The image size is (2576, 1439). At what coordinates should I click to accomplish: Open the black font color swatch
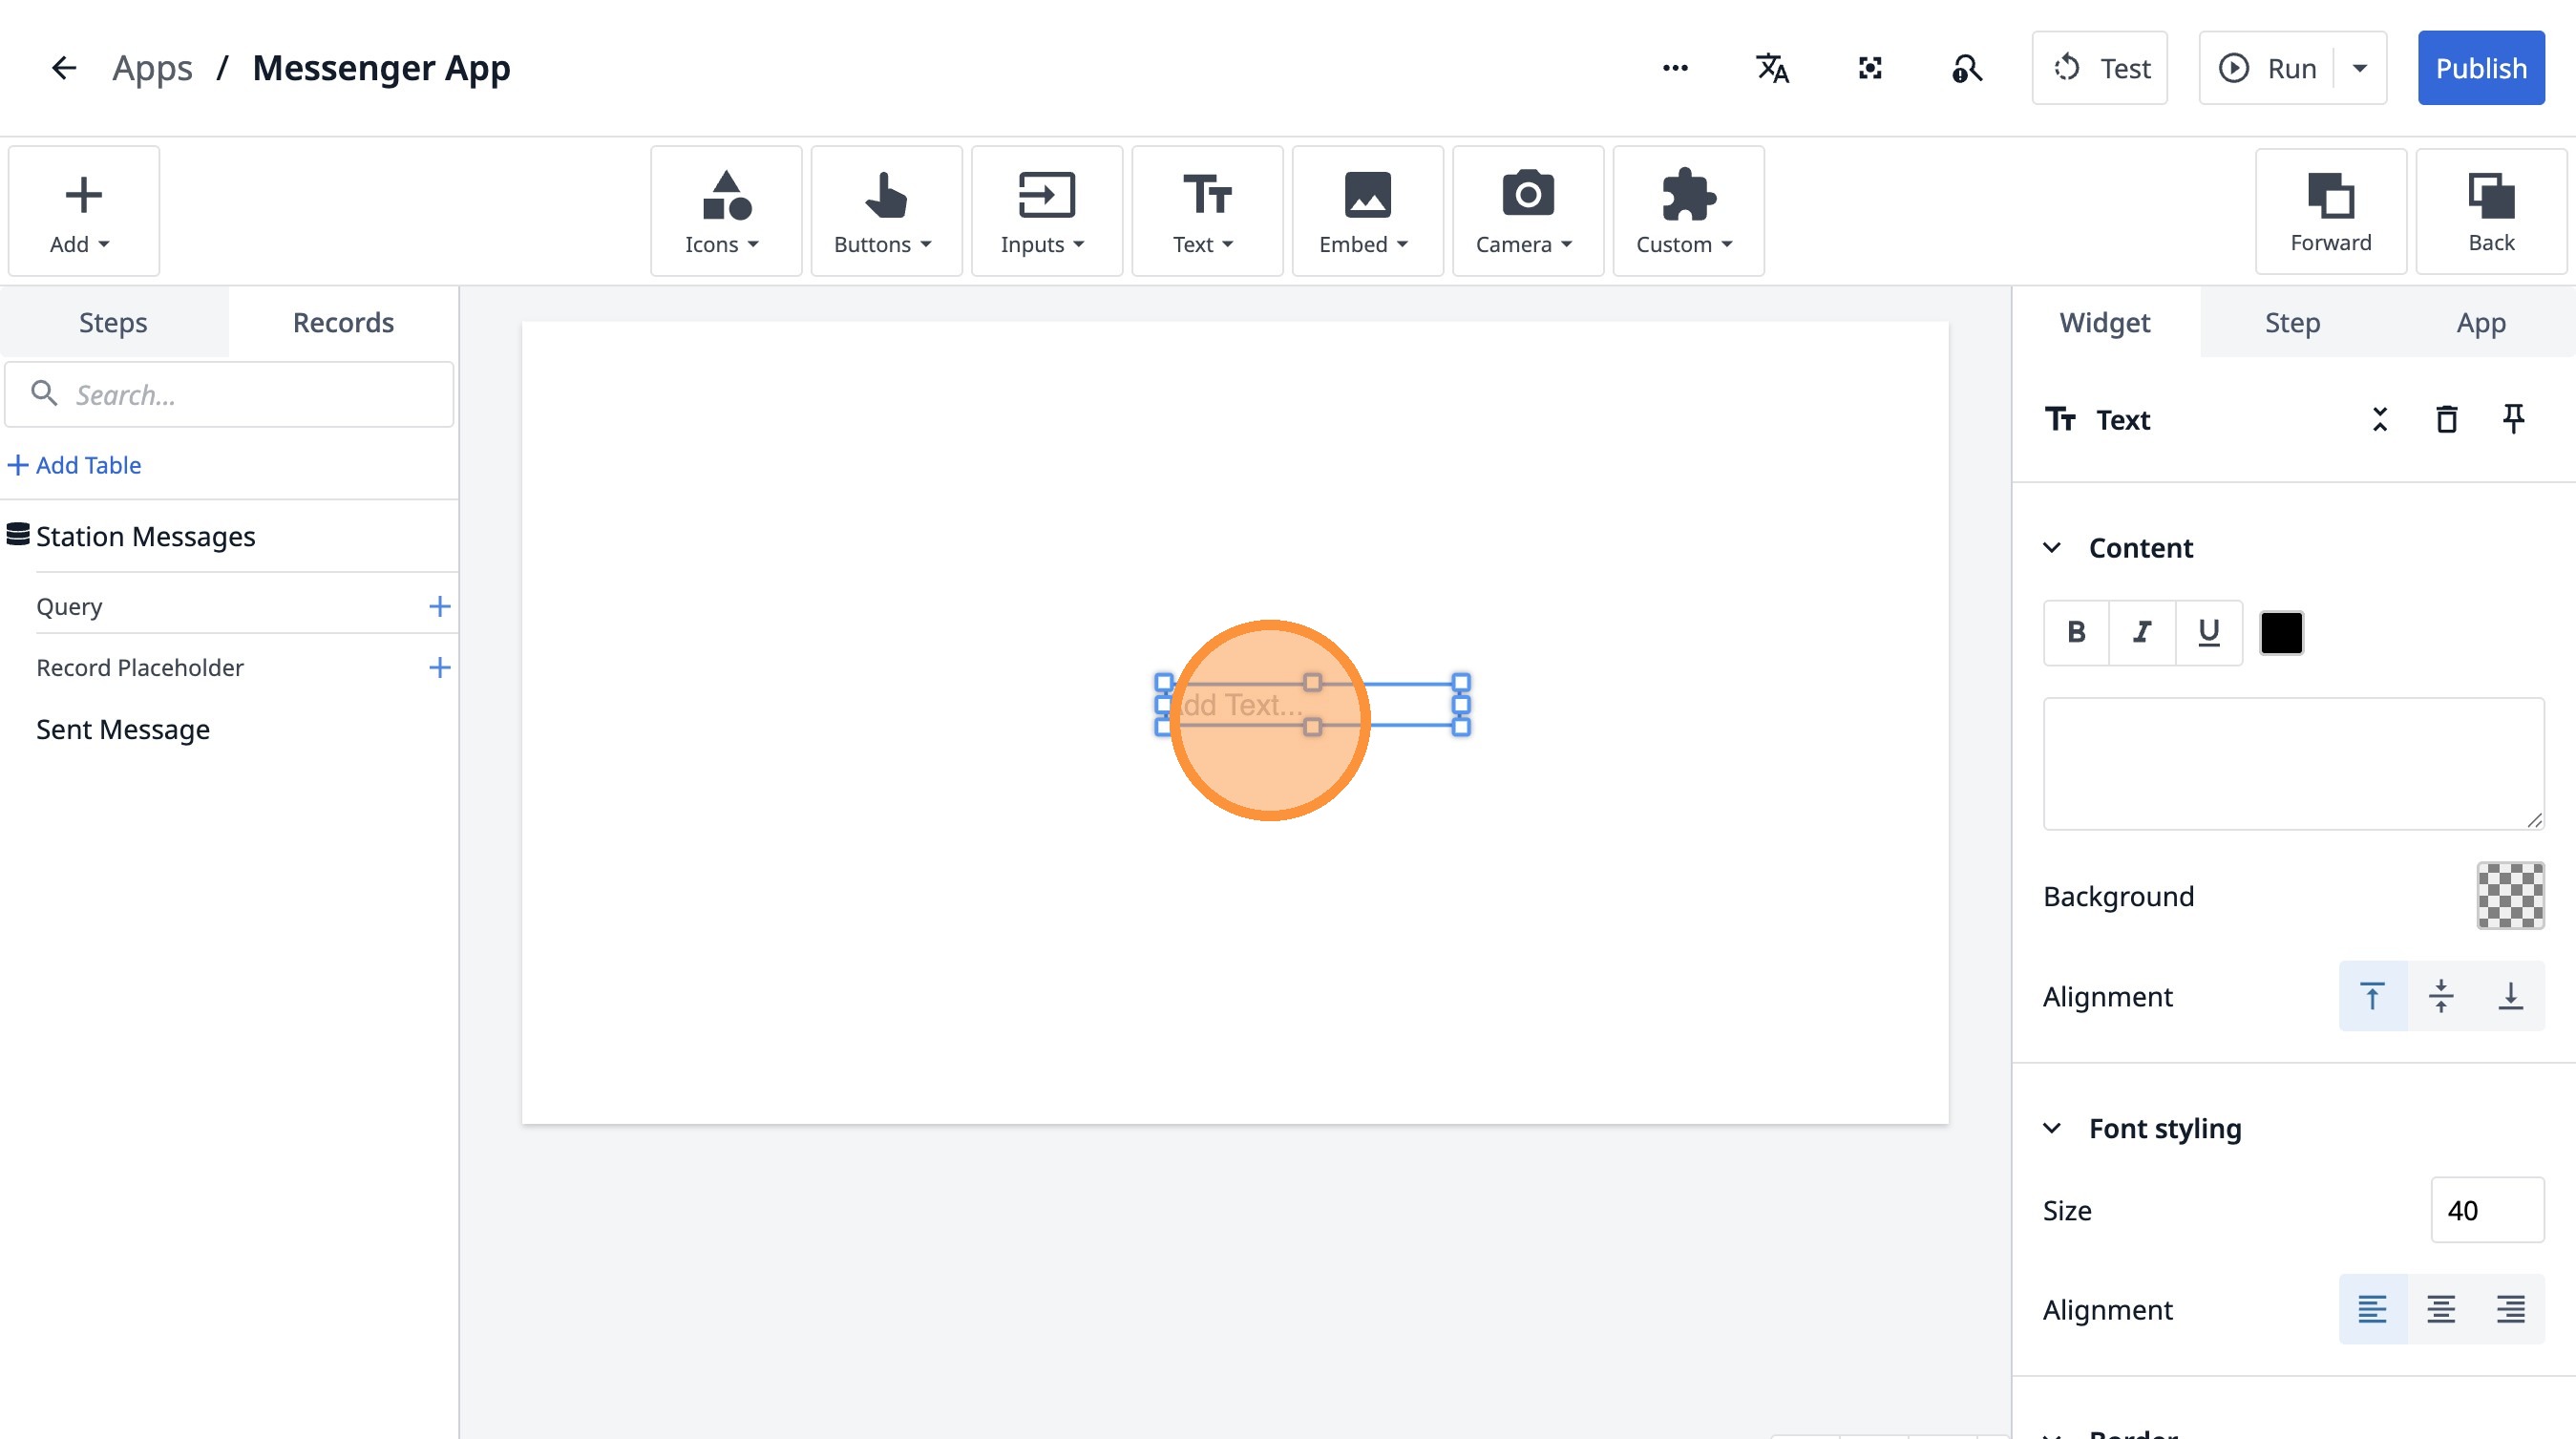2281,632
